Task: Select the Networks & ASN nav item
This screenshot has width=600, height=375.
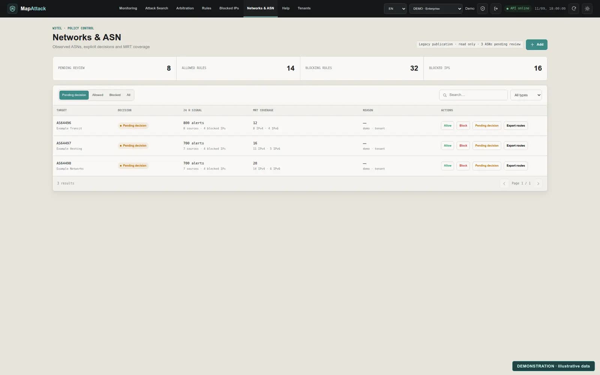Action: [x=260, y=8]
